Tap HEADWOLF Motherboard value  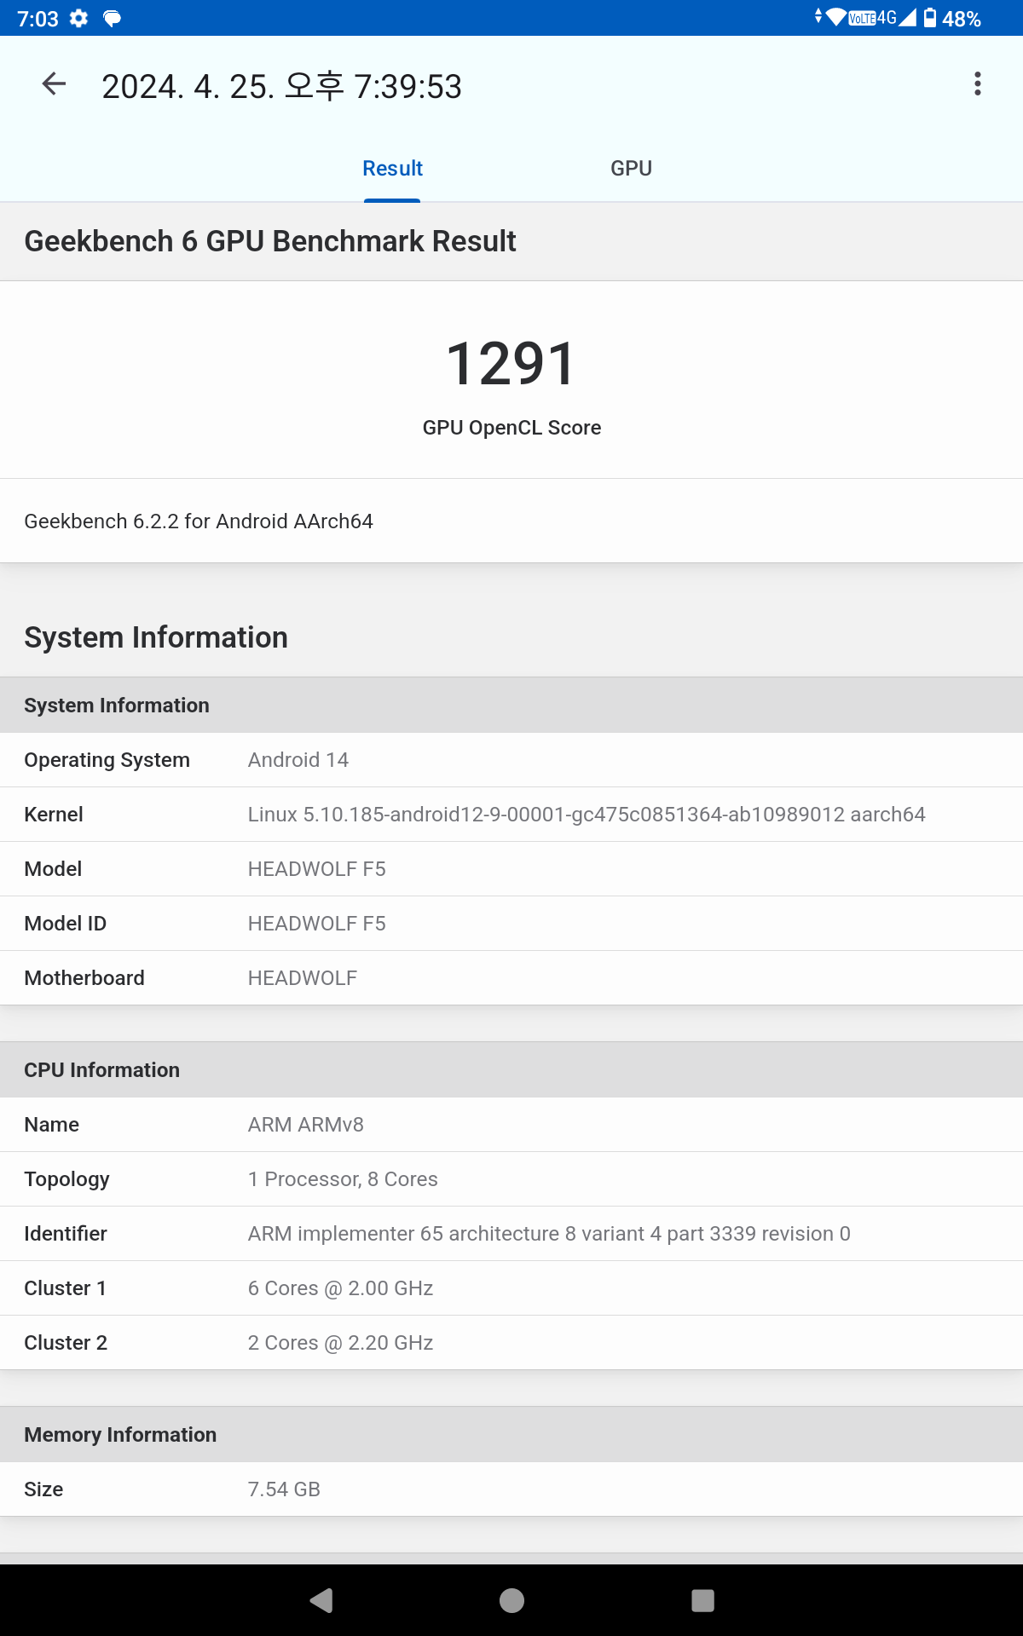(303, 978)
